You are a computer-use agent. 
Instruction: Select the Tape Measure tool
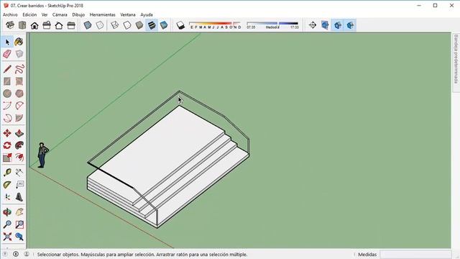pos(7,173)
